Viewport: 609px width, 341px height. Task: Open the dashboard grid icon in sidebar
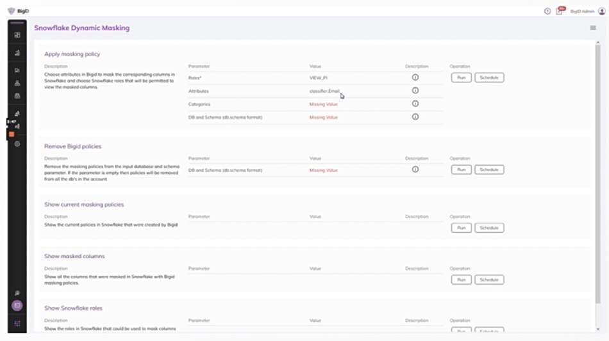click(x=17, y=35)
